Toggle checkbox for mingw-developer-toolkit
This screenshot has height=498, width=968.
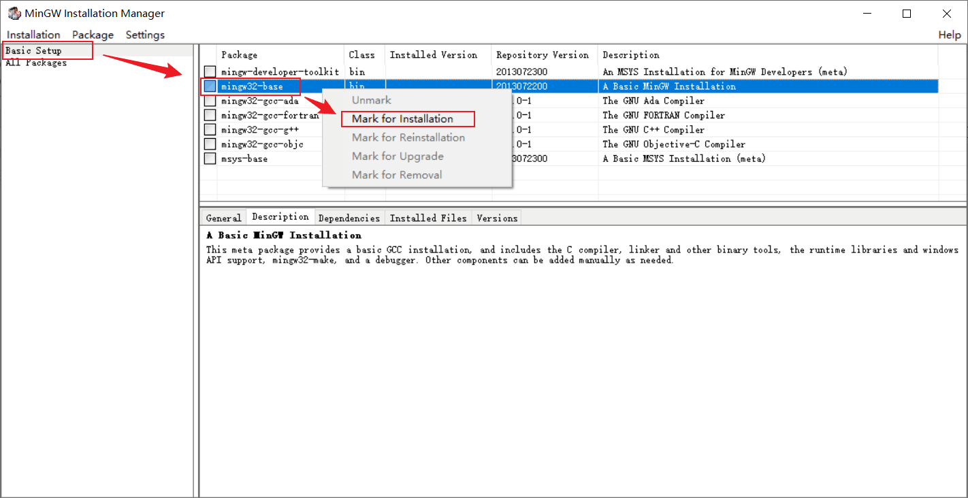210,71
